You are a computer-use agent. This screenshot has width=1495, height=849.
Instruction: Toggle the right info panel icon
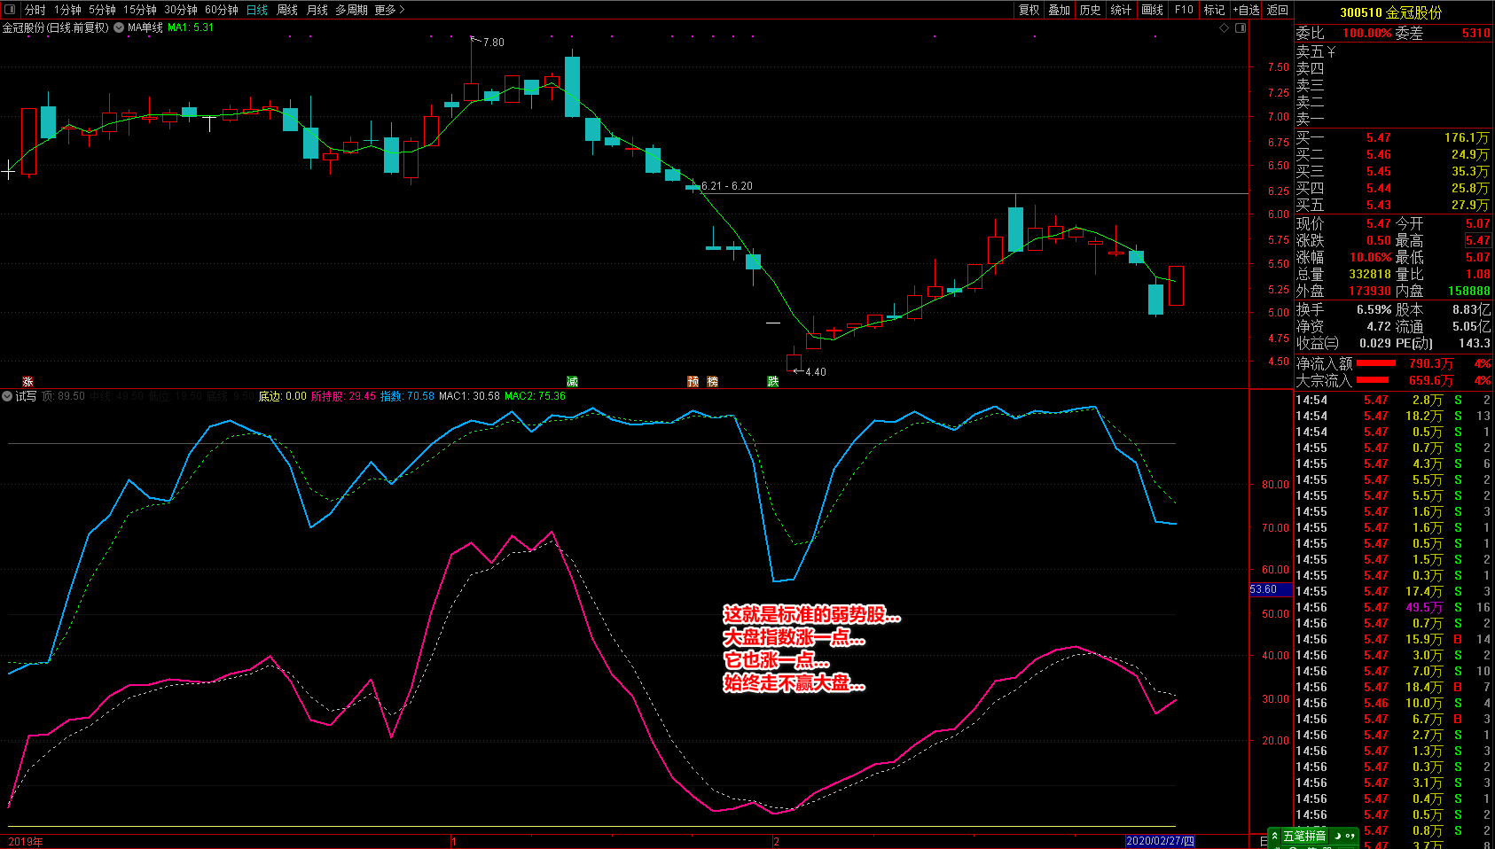pyautogui.click(x=1241, y=27)
